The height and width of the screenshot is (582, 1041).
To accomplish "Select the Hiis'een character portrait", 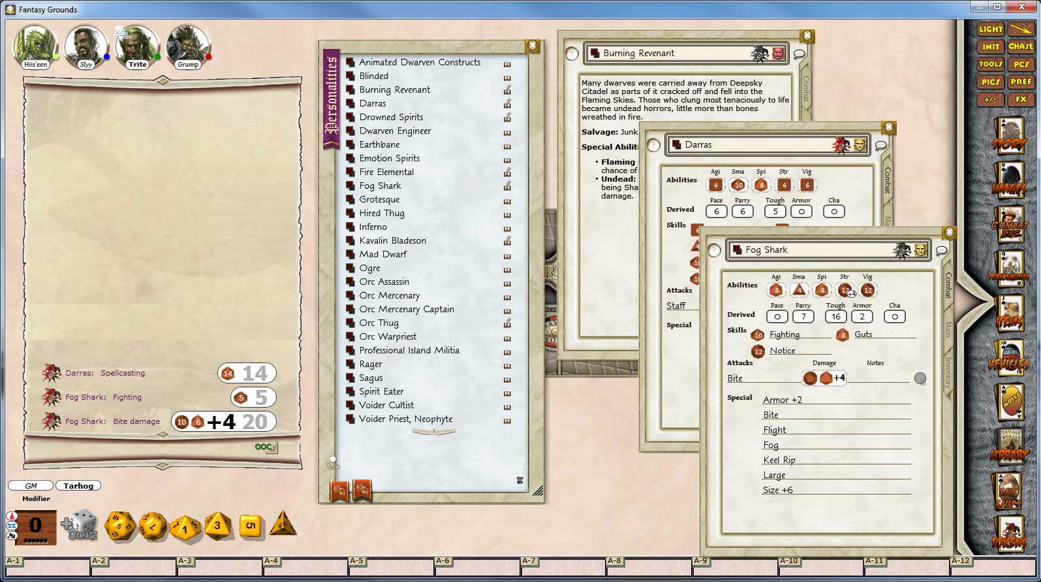I will pyautogui.click(x=35, y=46).
